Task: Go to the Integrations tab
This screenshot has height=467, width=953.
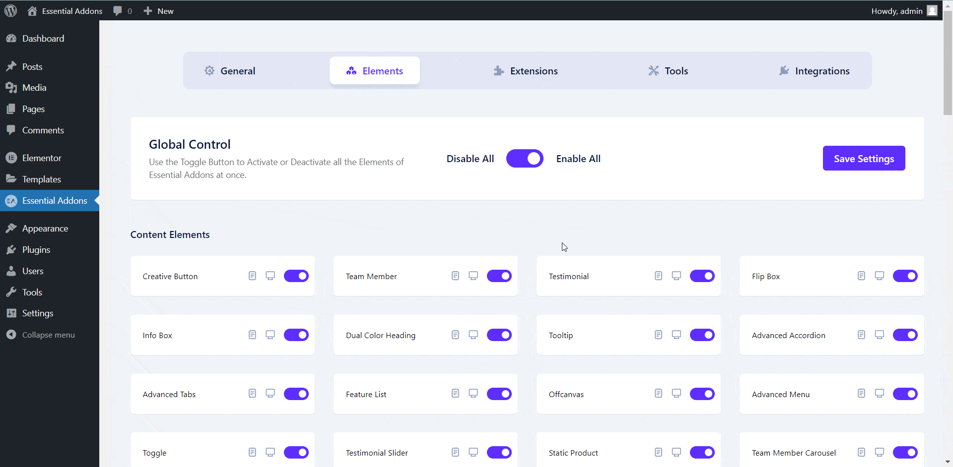Action: click(815, 71)
